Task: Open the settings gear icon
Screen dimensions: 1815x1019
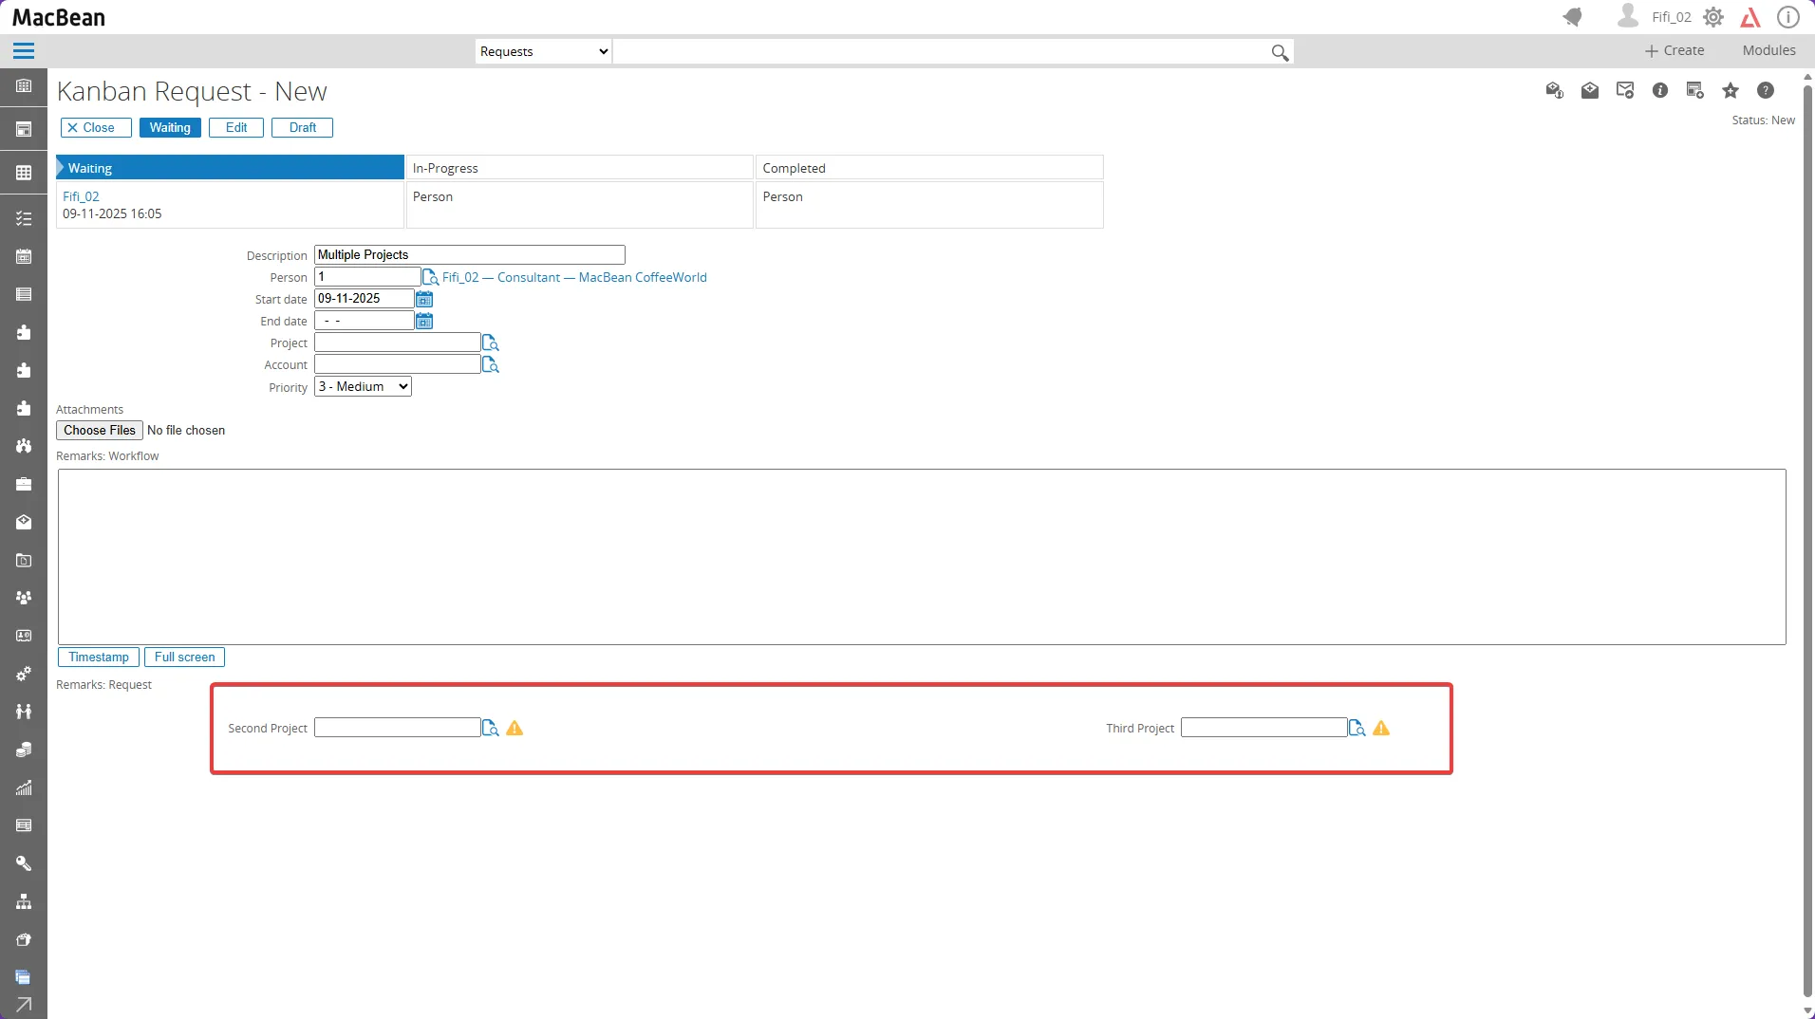Action: pyautogui.click(x=1713, y=17)
